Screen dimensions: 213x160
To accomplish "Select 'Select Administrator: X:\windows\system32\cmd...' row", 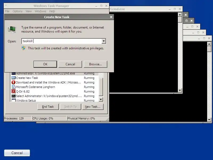I will tap(49, 96).
